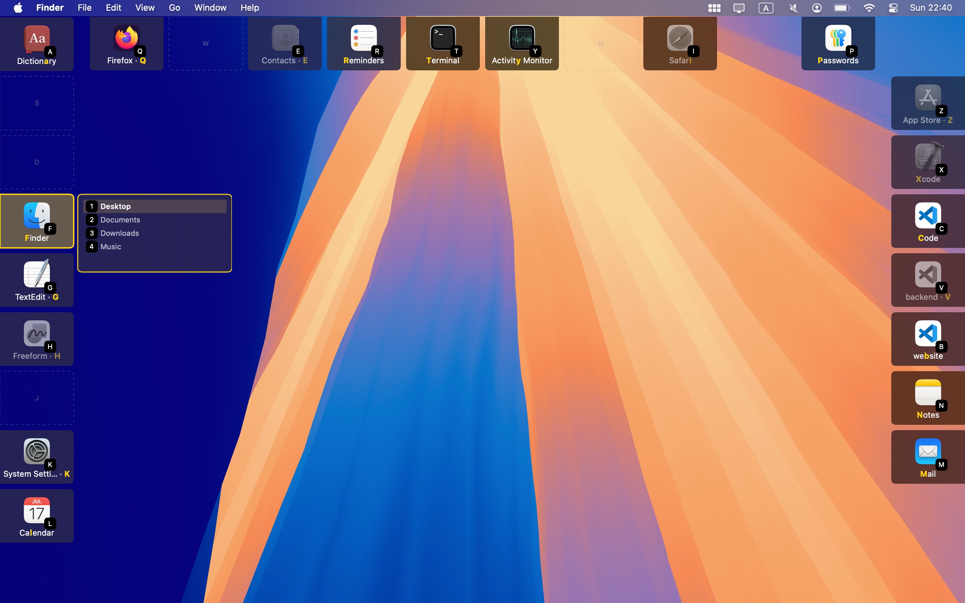The image size is (965, 603).
Task: Open the website VS Code window tile
Action: coord(928,339)
